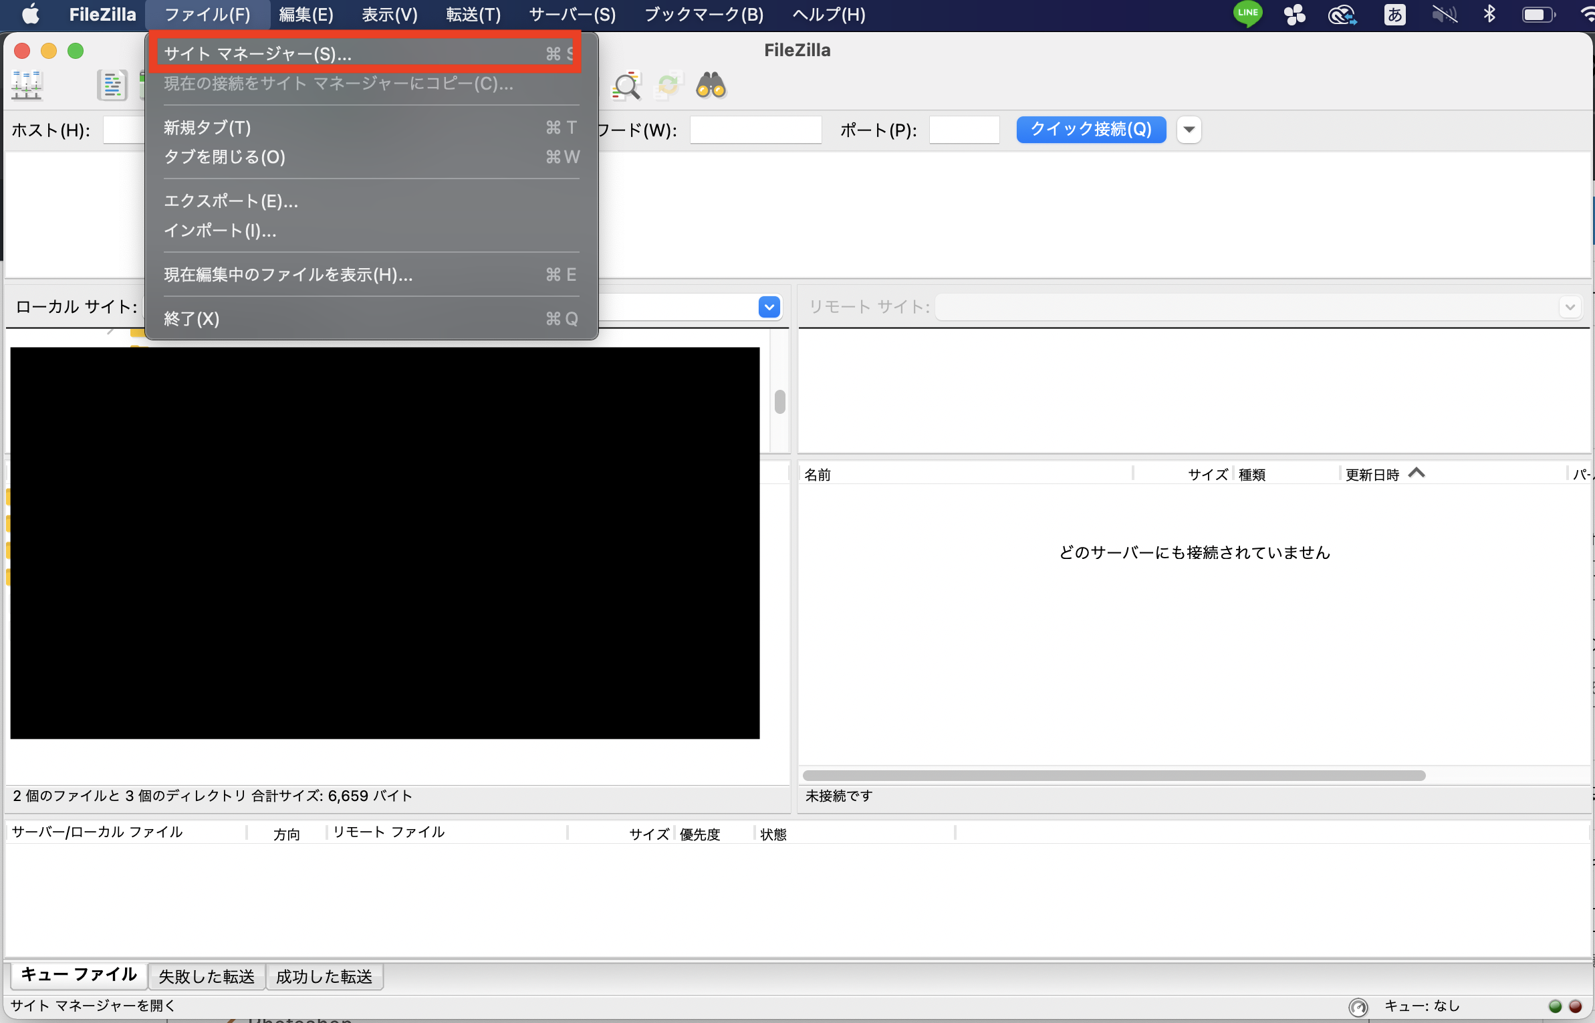Click the remote list horizontal scrollbar
The height and width of the screenshot is (1023, 1595).
[x=1114, y=775]
